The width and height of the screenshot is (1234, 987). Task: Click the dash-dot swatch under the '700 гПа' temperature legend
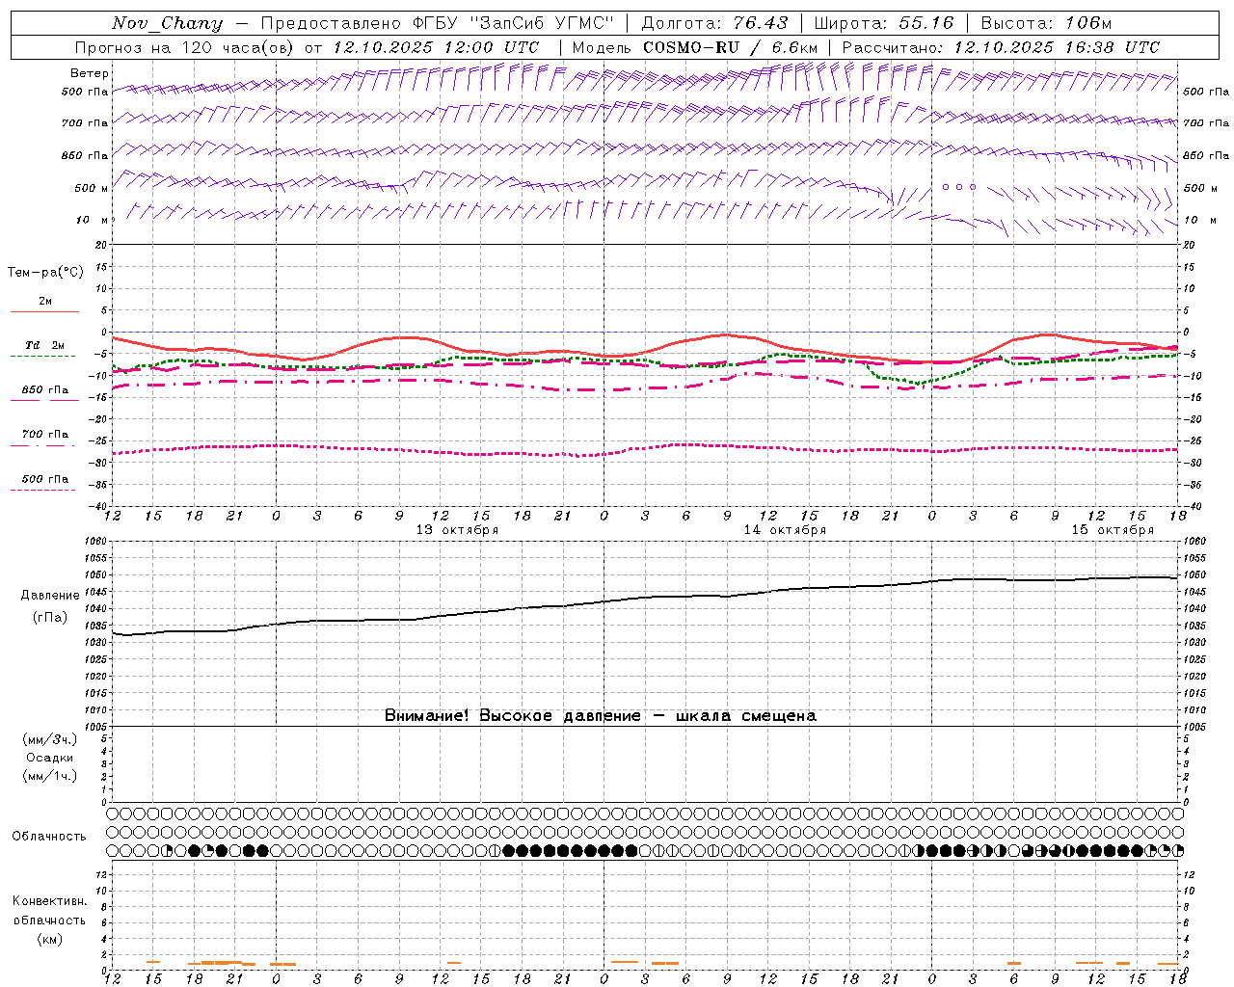click(43, 445)
